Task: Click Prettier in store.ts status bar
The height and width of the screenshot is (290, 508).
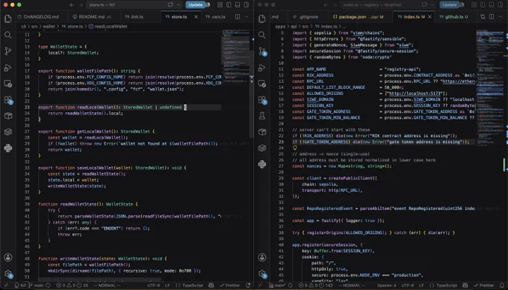Action: [x=230, y=285]
